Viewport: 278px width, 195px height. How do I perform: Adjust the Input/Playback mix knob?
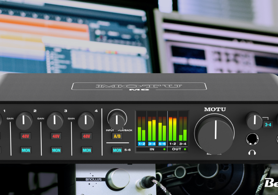[117, 120]
